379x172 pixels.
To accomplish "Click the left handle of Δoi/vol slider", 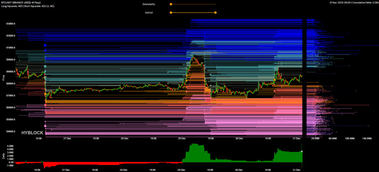I will pyautogui.click(x=171, y=13).
